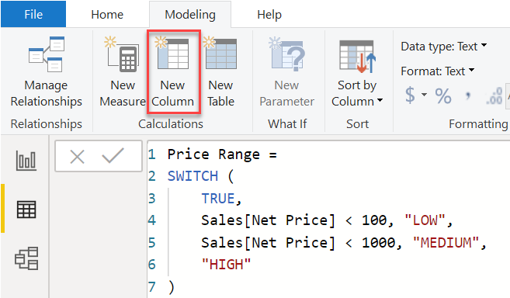Image resolution: width=510 pixels, height=298 pixels.
Task: Switch to Report view in sidebar
Action: coord(26,161)
